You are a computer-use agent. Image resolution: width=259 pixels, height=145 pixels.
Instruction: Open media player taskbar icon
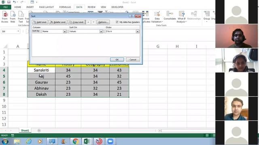[x=40, y=141]
